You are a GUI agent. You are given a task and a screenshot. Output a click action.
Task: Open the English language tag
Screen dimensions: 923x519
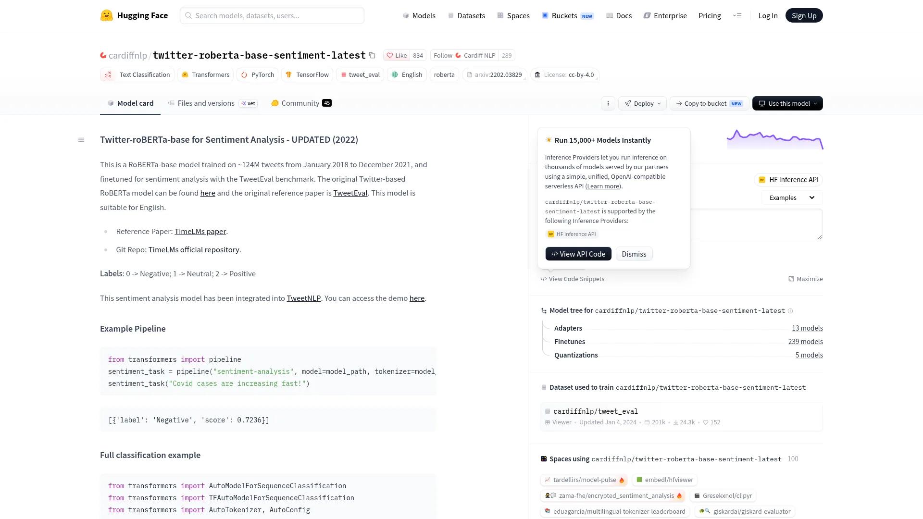[407, 74]
